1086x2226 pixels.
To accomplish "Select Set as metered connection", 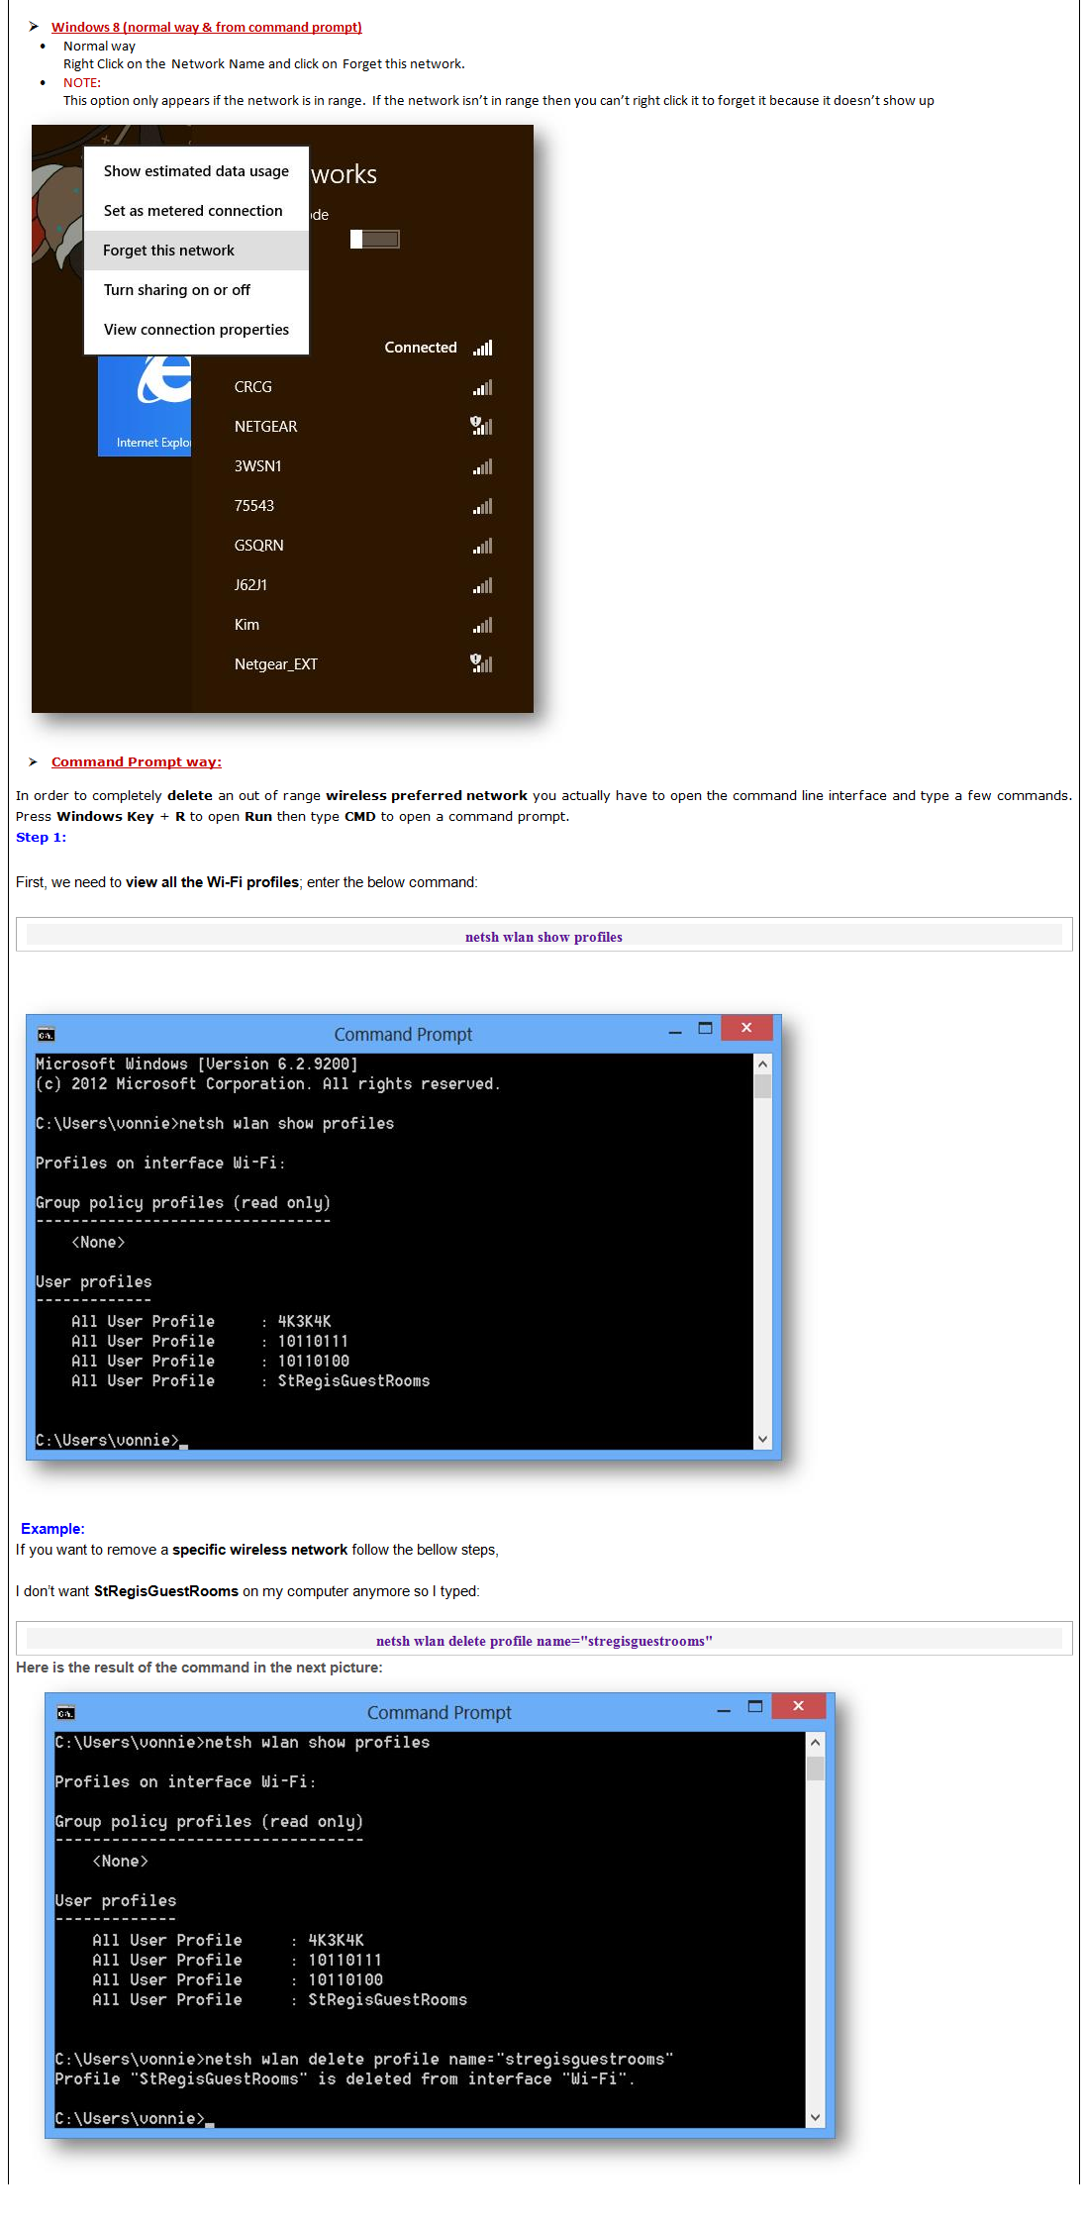I will point(196,211).
